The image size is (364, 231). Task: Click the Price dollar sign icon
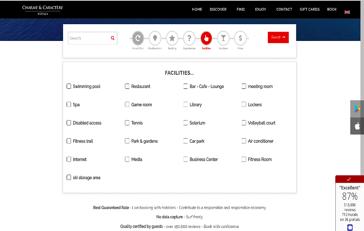click(x=240, y=38)
